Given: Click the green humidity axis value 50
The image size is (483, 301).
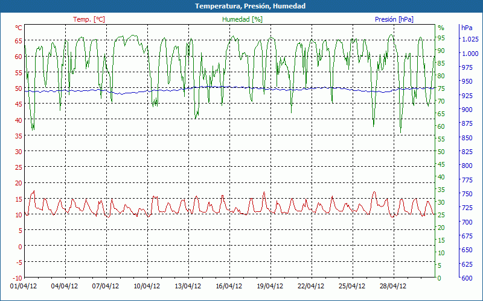Looking at the screenshot, I should click(x=441, y=152).
